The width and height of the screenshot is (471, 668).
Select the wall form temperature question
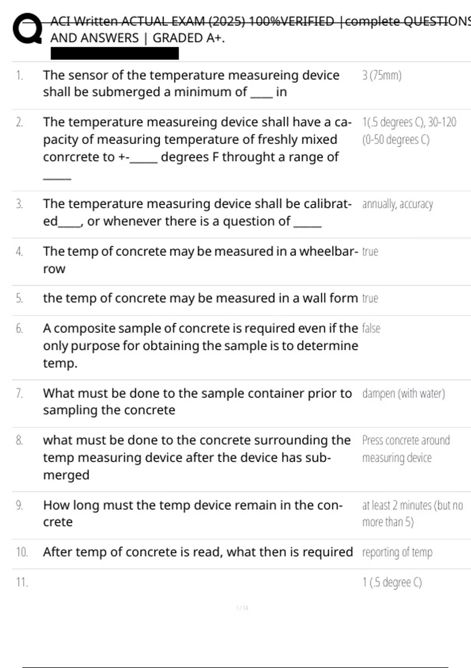click(x=200, y=298)
